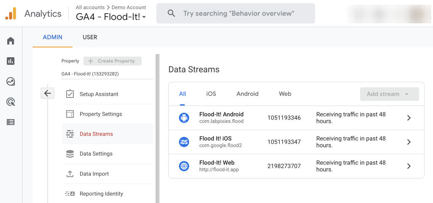This screenshot has width=433, height=203.
Task: Open Property Settings menu item
Action: 108,114
